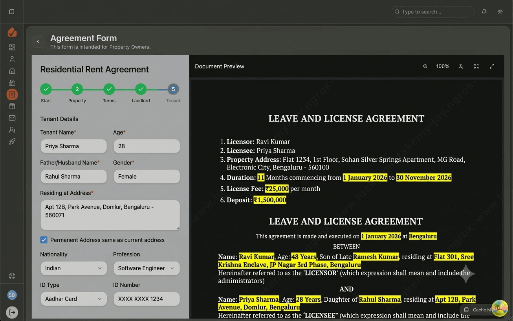The image size is (513, 321).
Task: Go back using the arrow button
Action: [x=38, y=41]
